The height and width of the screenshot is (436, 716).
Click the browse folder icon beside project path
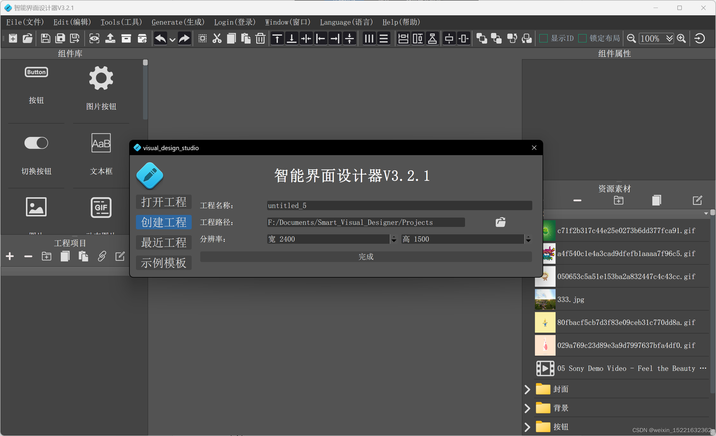click(500, 222)
